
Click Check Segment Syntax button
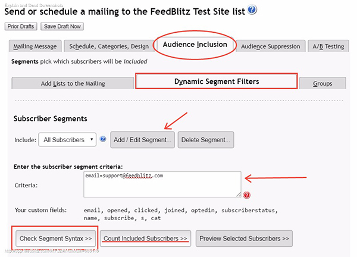click(x=56, y=239)
